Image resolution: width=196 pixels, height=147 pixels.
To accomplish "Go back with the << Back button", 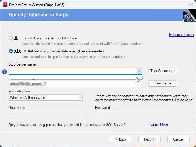I will pos(121,139).
